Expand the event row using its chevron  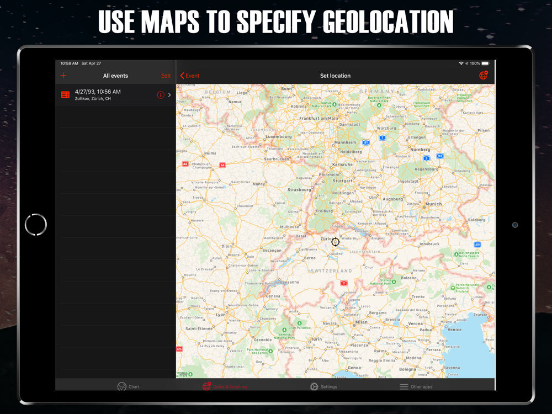pyautogui.click(x=169, y=95)
